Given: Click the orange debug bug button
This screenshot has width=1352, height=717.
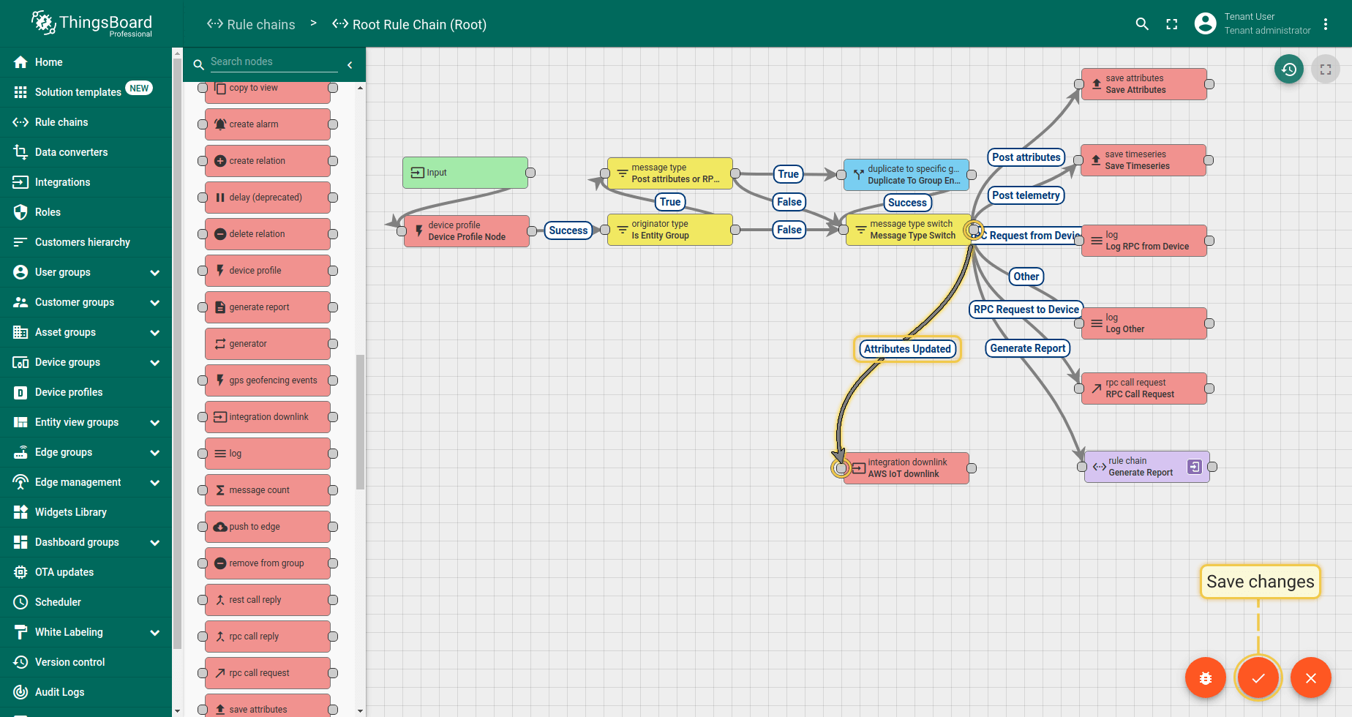Looking at the screenshot, I should (1205, 678).
